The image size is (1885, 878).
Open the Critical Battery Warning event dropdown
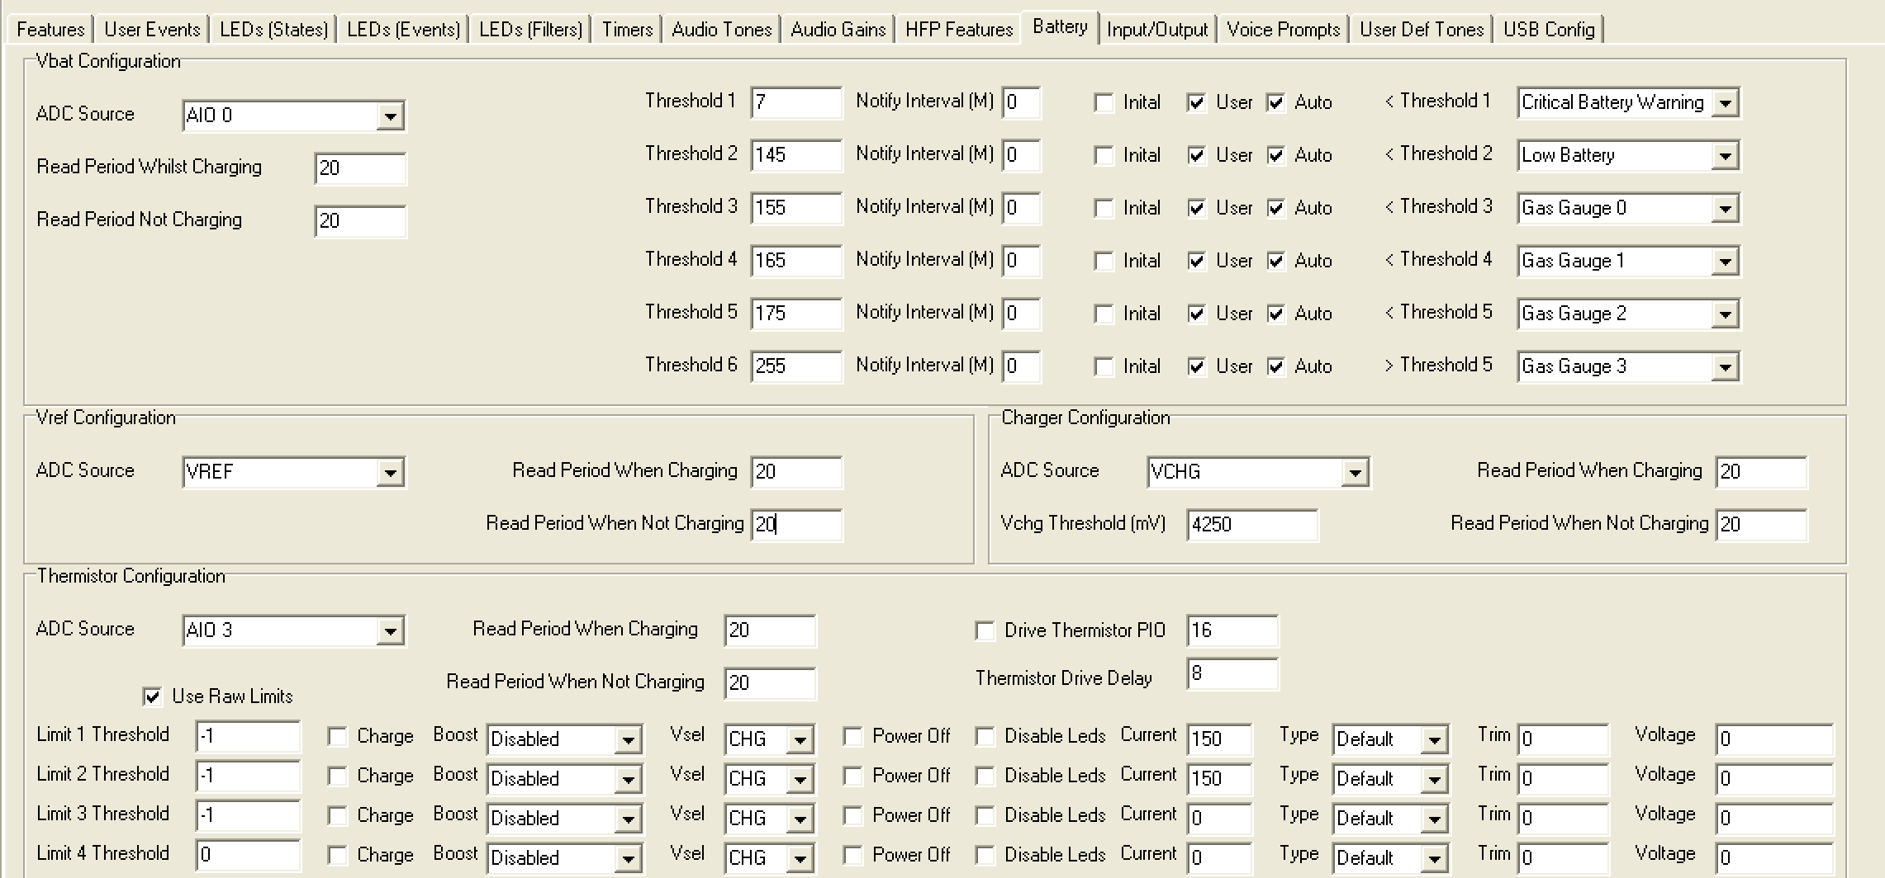point(1725,103)
